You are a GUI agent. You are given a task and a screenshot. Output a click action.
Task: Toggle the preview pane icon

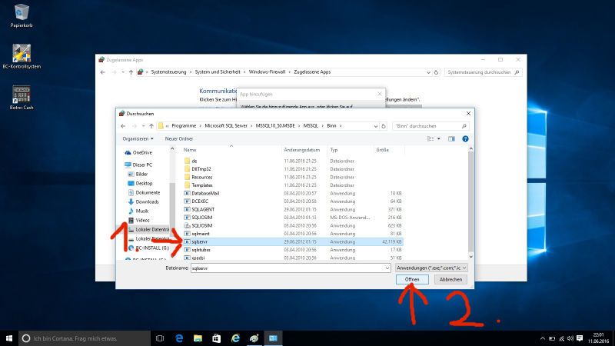[x=451, y=138]
